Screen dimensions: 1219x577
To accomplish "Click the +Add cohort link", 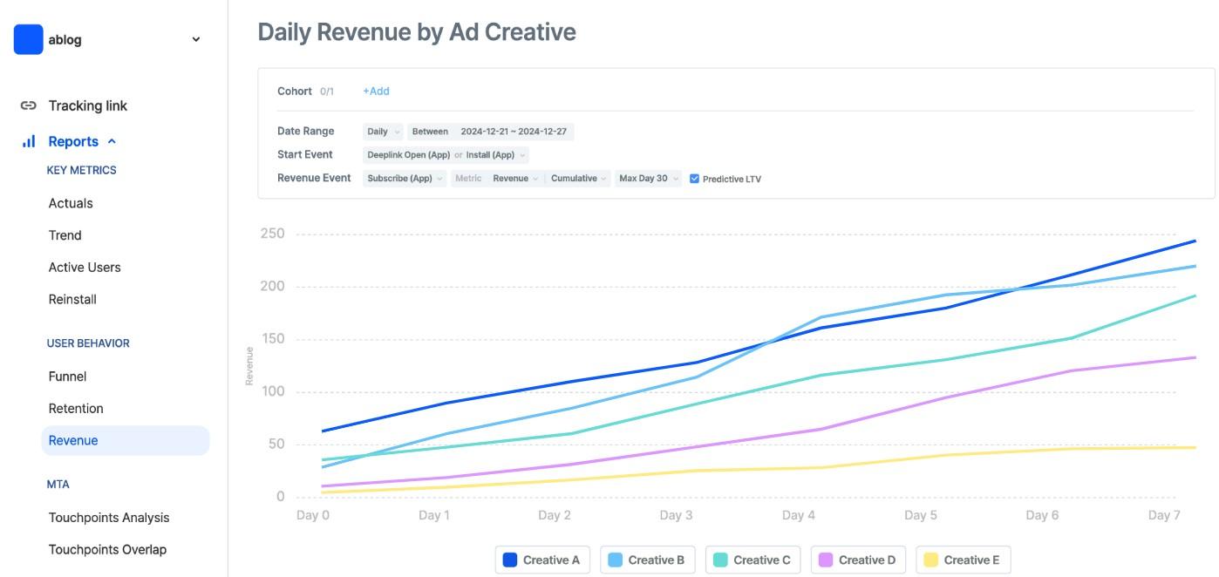I will pyautogui.click(x=376, y=92).
